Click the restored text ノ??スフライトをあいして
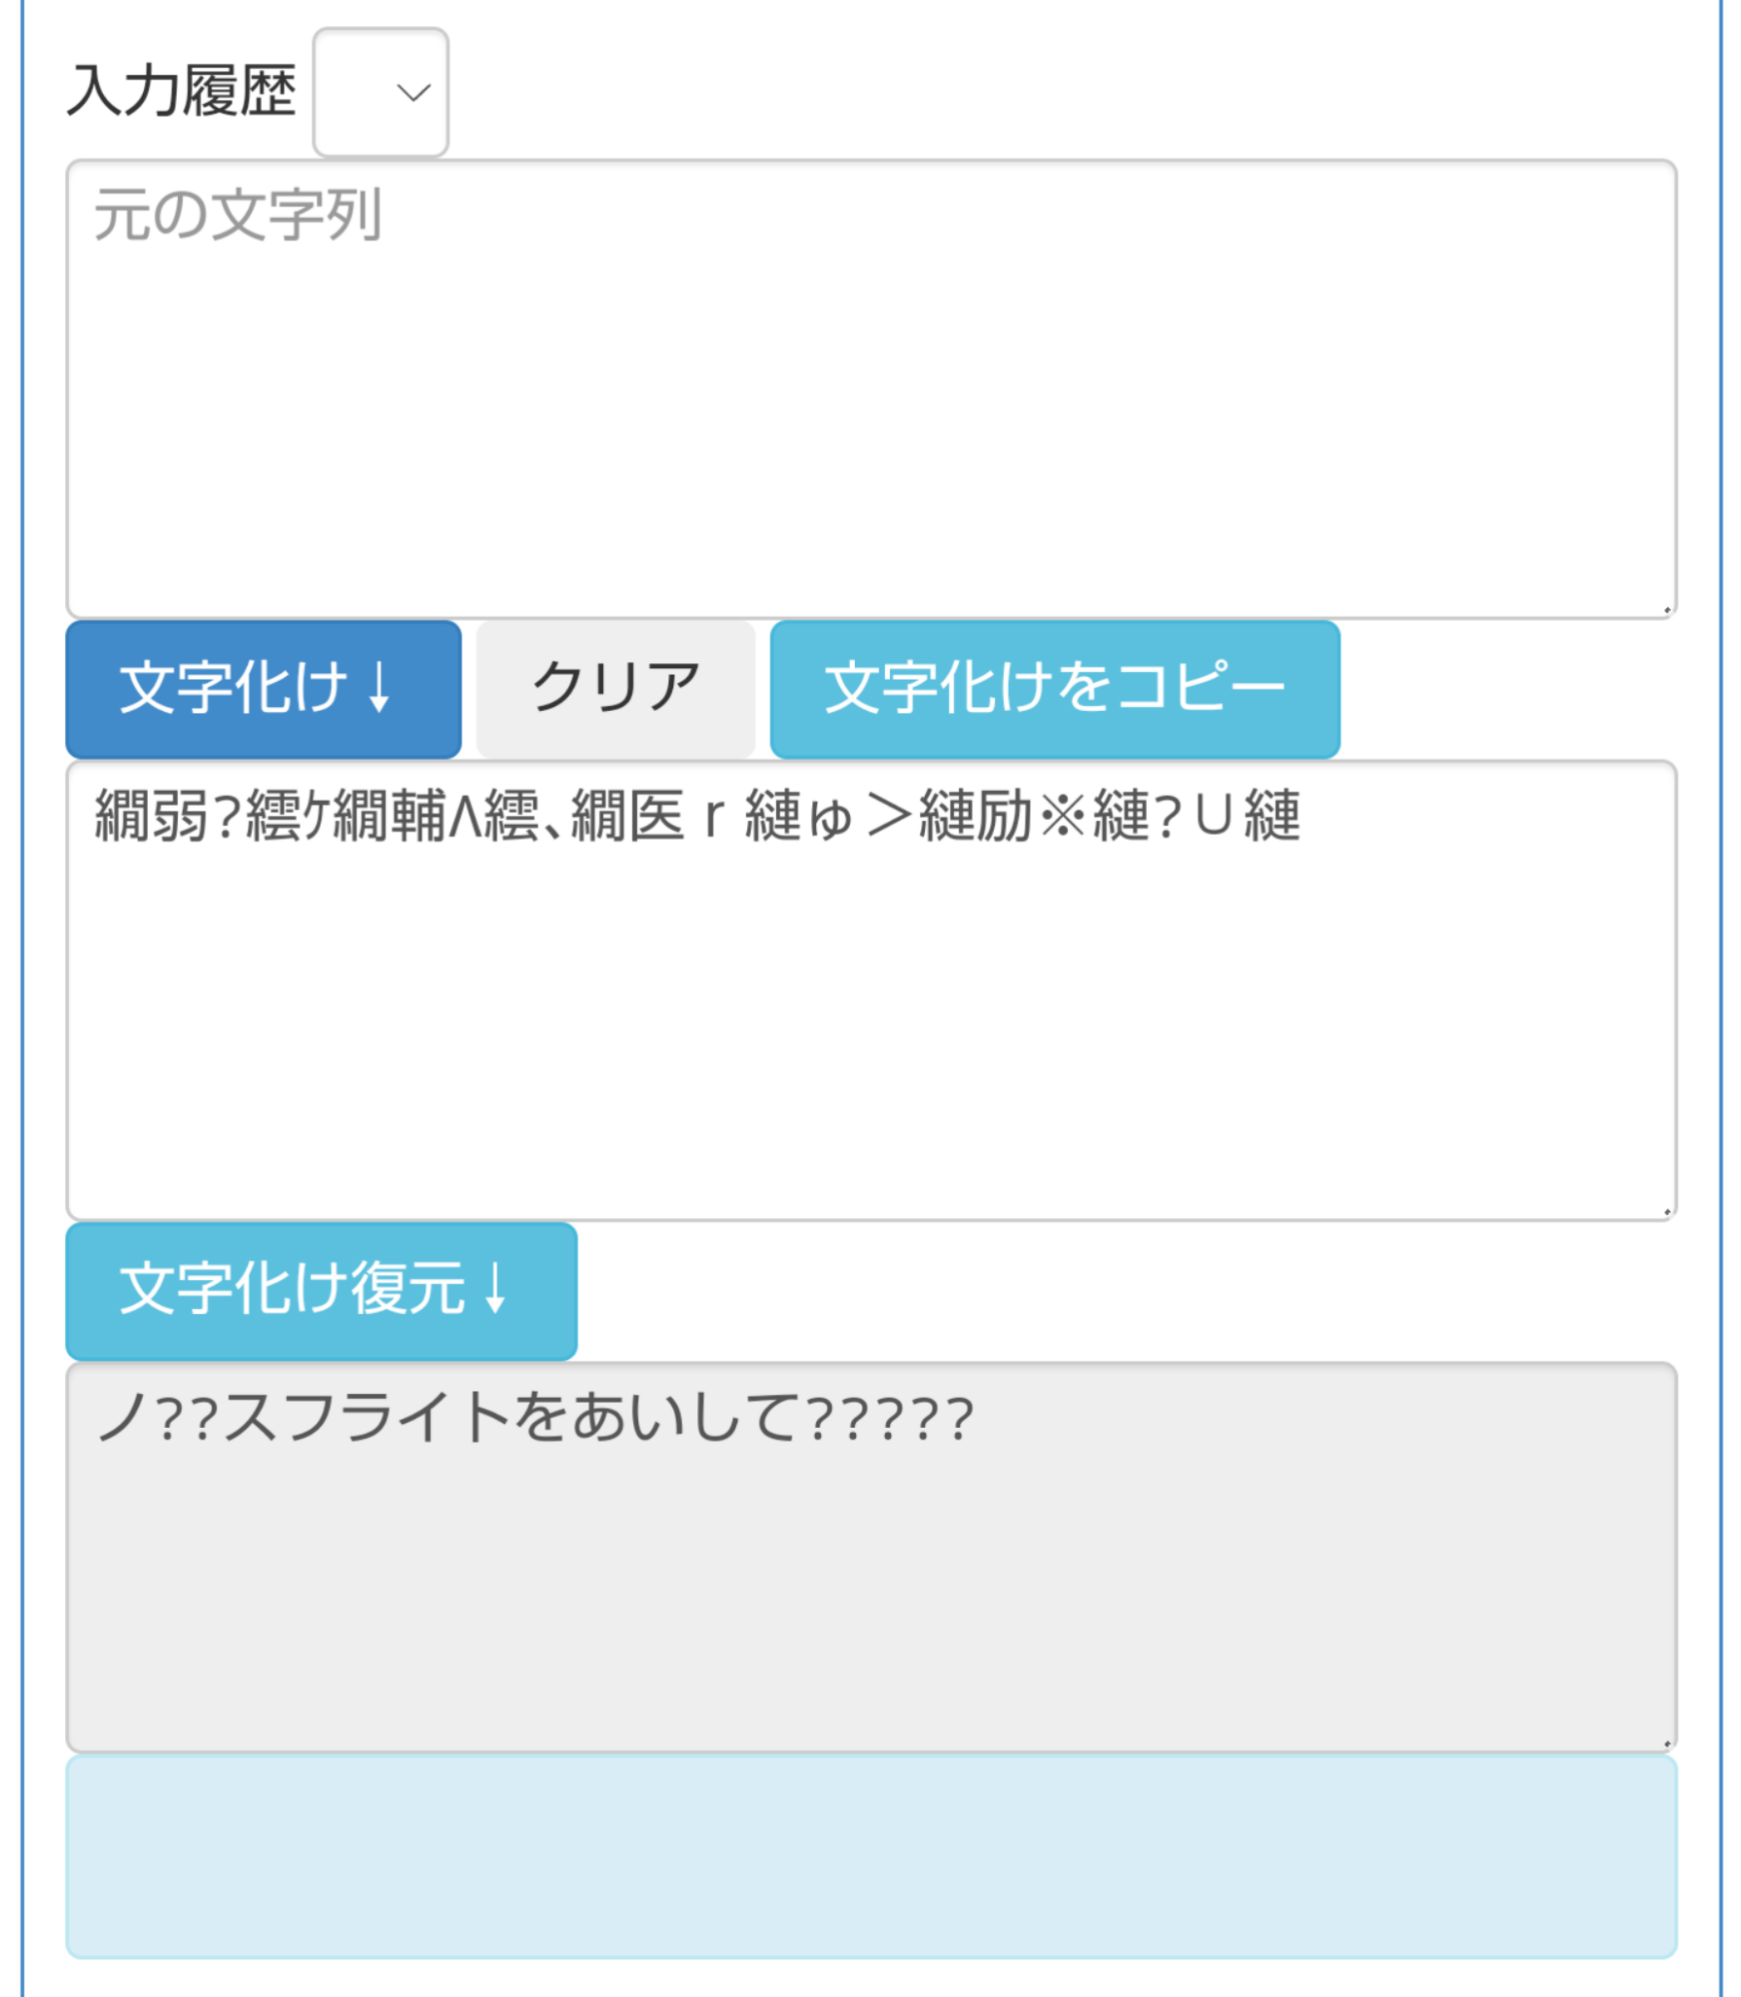1741x1997 pixels. 449,1418
